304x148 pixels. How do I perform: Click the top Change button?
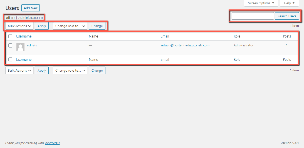point(97,26)
